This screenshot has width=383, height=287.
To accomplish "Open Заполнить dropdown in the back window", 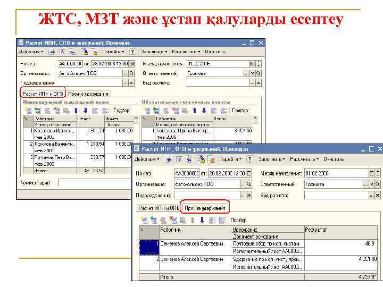I will [x=154, y=52].
